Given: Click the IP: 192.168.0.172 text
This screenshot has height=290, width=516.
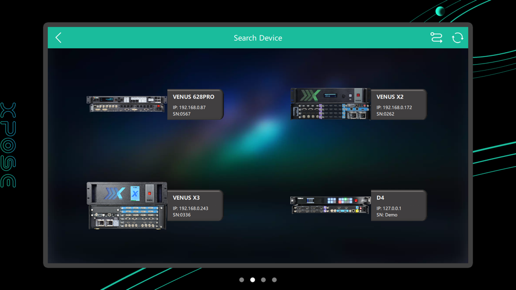Looking at the screenshot, I should pyautogui.click(x=394, y=108).
